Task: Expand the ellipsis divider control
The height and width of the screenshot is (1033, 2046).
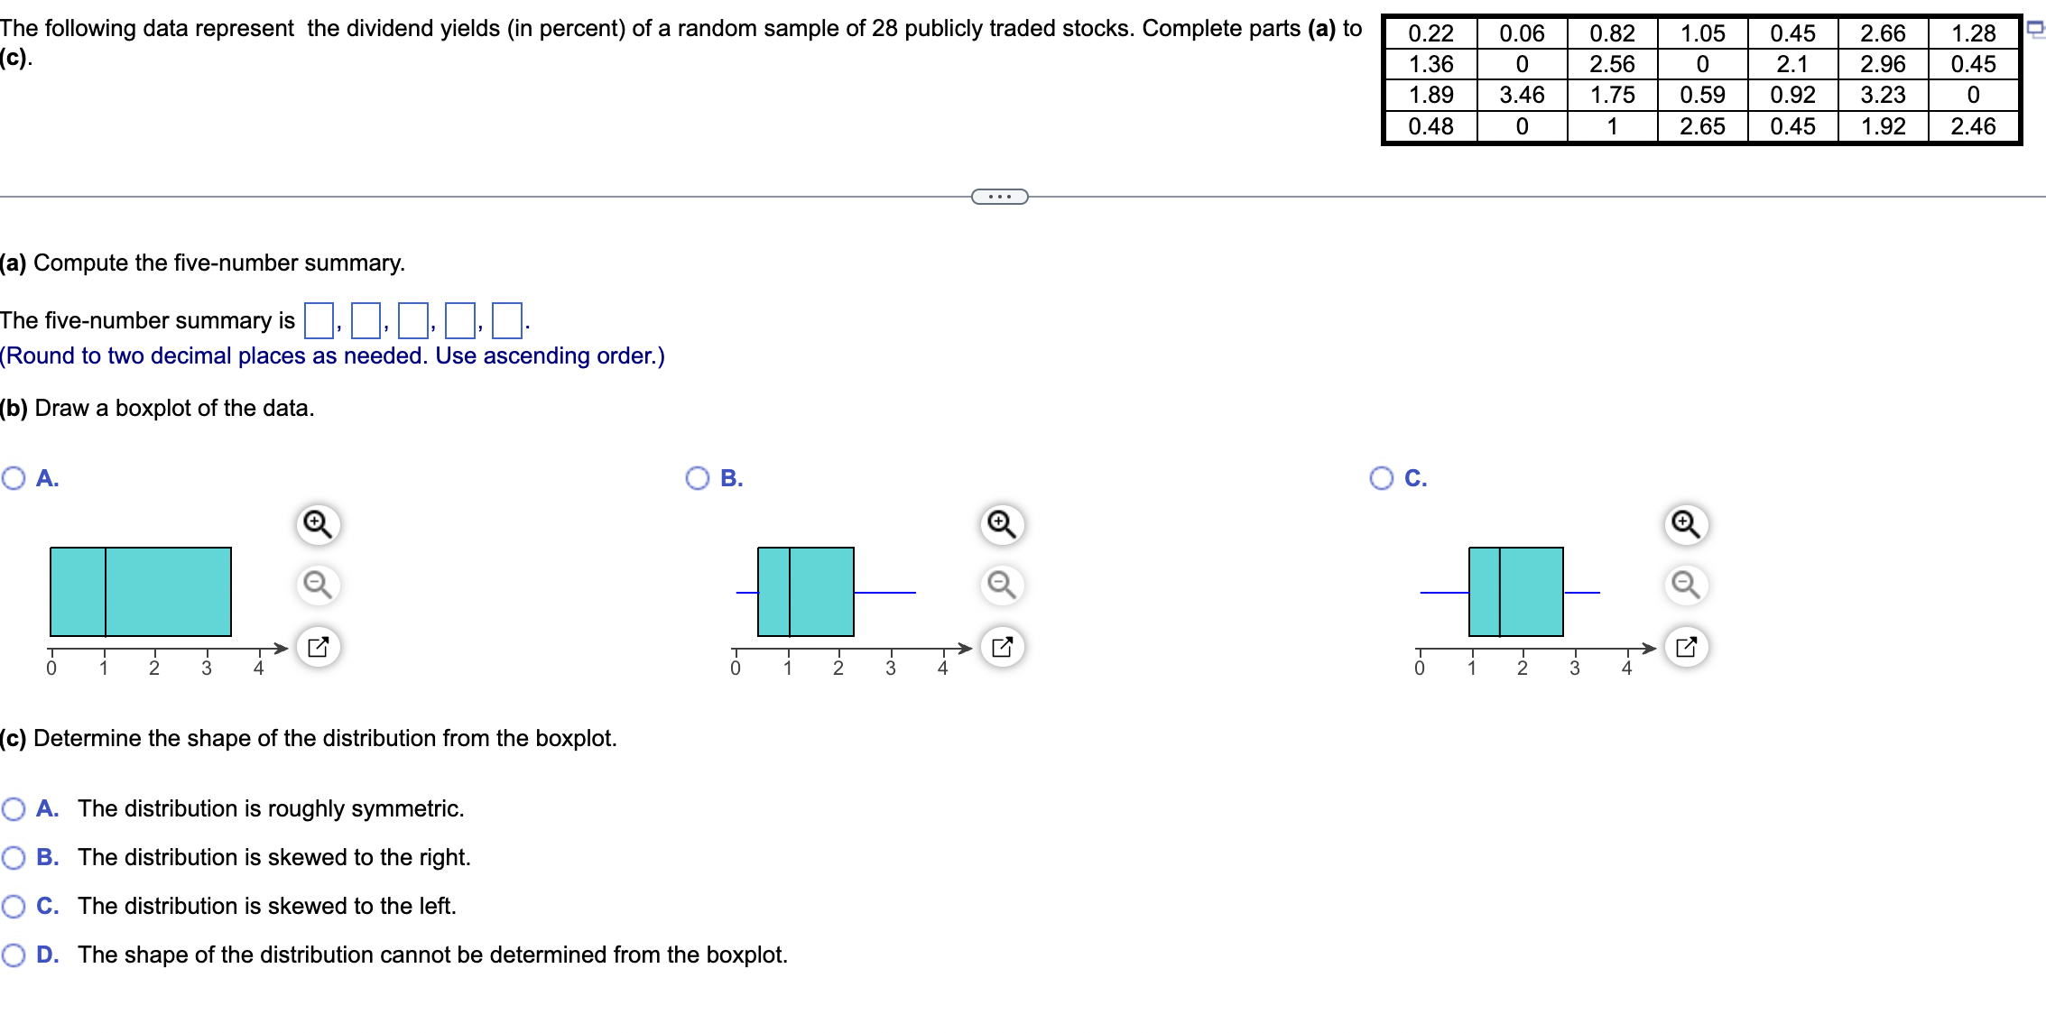Action: [x=998, y=195]
